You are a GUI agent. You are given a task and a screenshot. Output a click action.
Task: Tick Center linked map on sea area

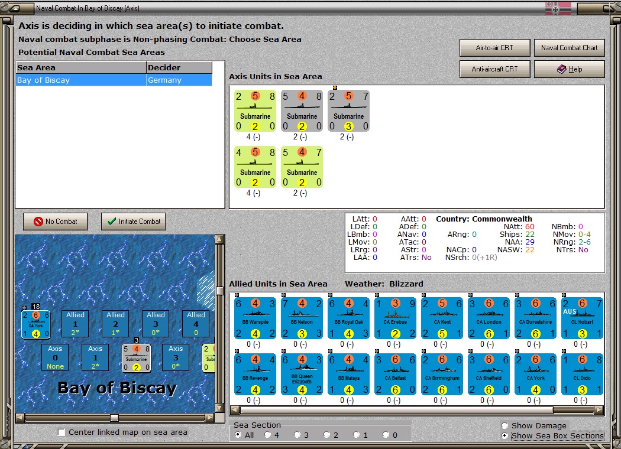click(62, 432)
